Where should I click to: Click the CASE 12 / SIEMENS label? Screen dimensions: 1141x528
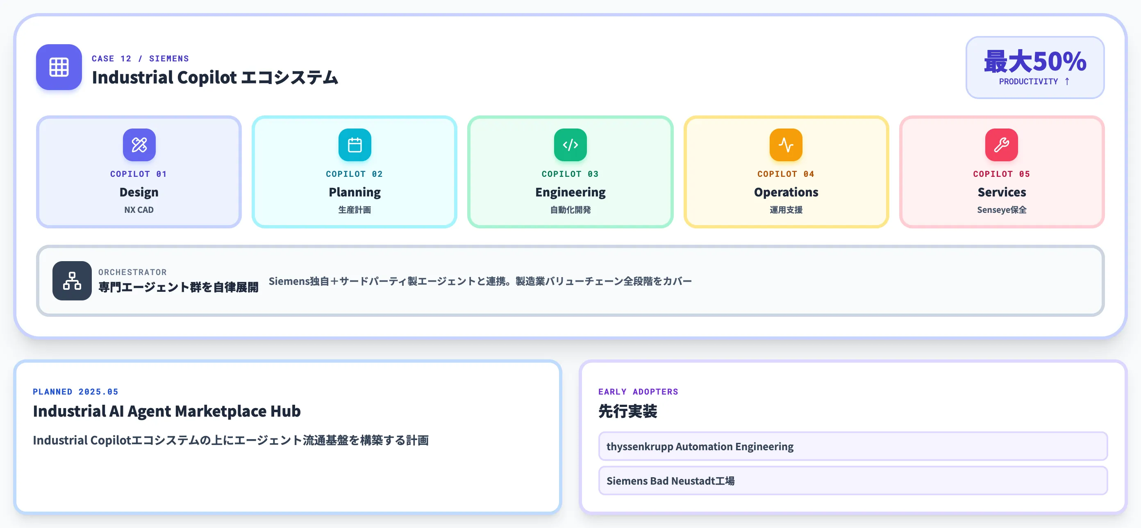point(141,59)
